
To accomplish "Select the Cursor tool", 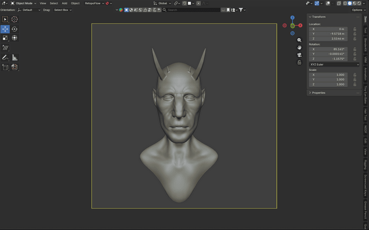I will [14, 19].
